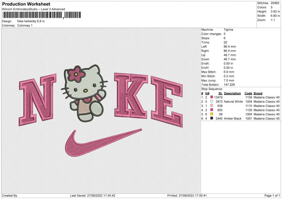Click the Width value 6.80 in
This screenshot has height=199, width=282.
[275, 16]
